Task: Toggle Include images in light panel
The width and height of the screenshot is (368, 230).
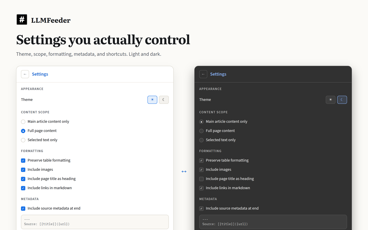Action: point(23,170)
